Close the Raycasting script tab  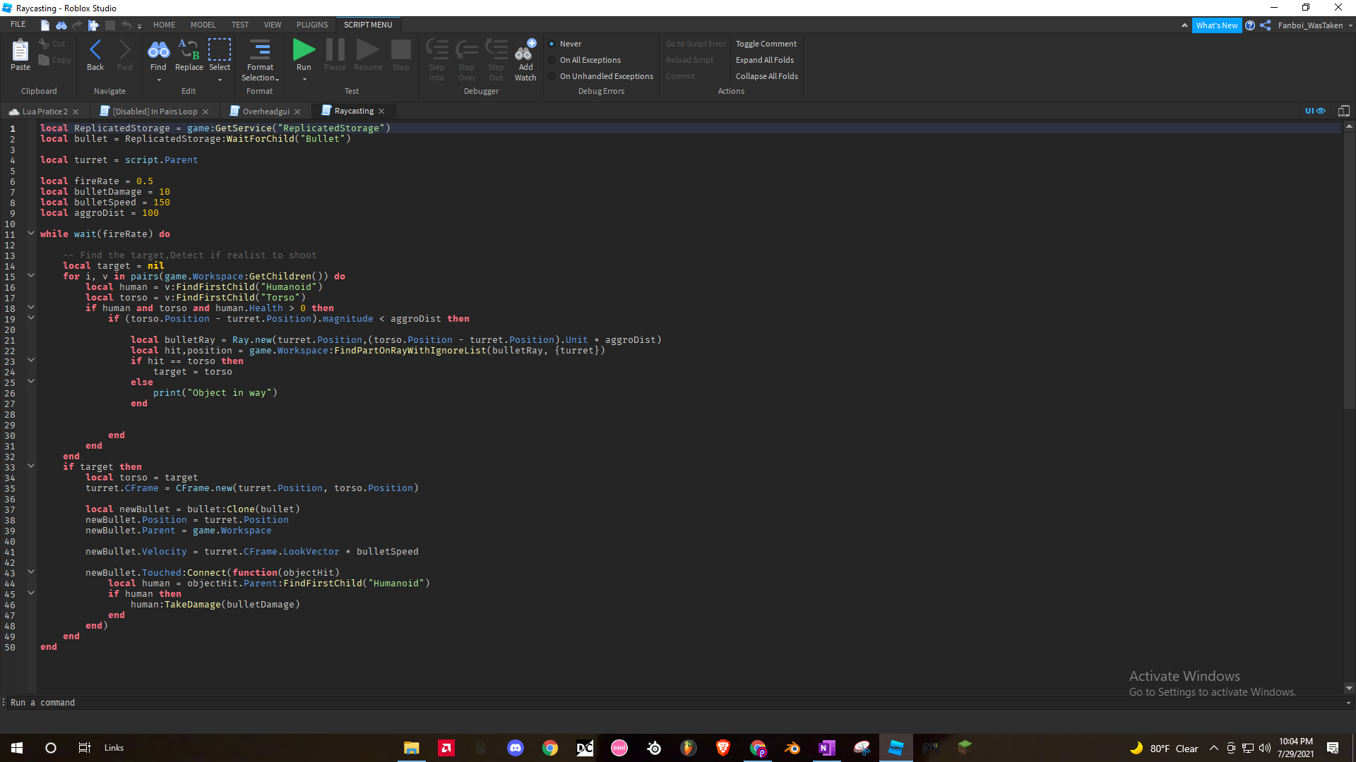tap(381, 111)
